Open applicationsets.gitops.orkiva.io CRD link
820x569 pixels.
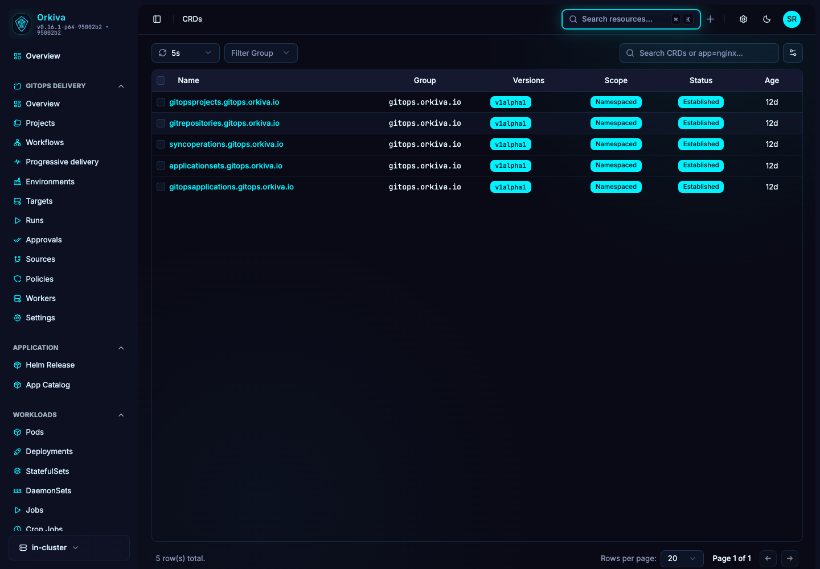pyautogui.click(x=225, y=166)
